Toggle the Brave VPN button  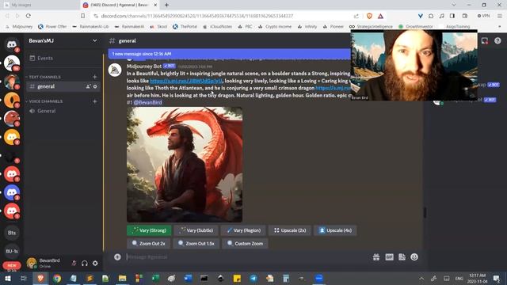(x=483, y=16)
